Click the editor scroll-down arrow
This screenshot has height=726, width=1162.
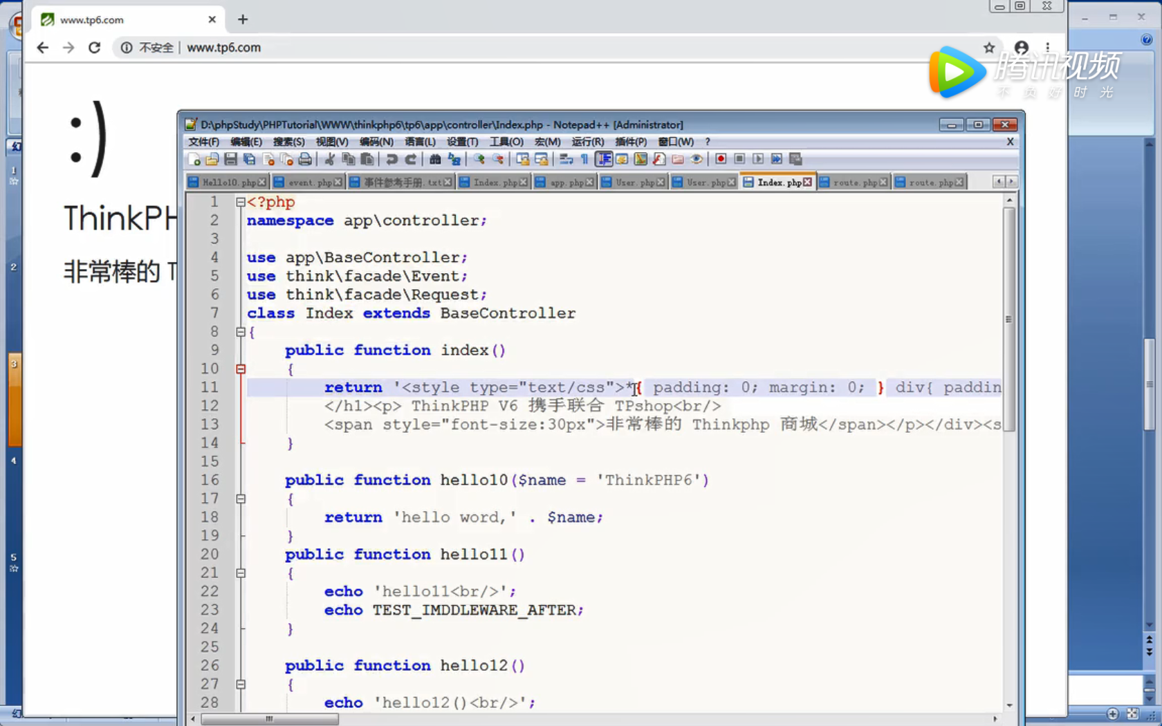tap(1009, 705)
